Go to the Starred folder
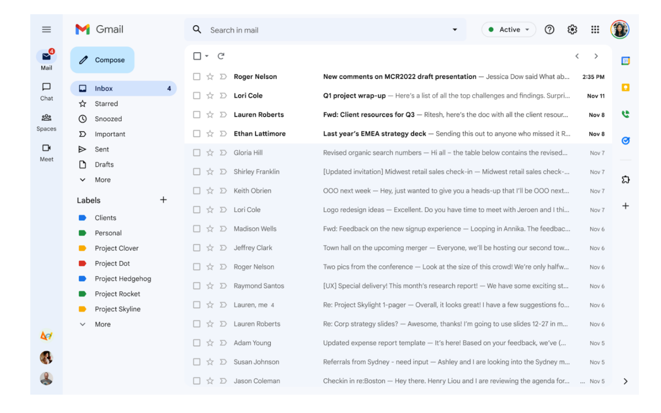661x413 pixels. [x=106, y=104]
